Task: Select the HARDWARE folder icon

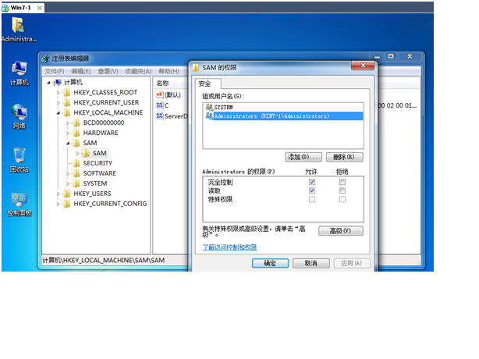Action: 76,133
